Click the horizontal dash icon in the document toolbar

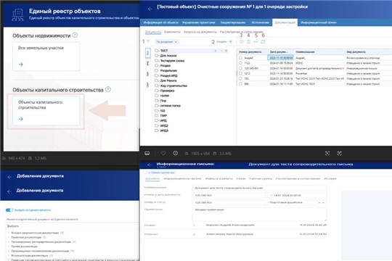[256, 42]
